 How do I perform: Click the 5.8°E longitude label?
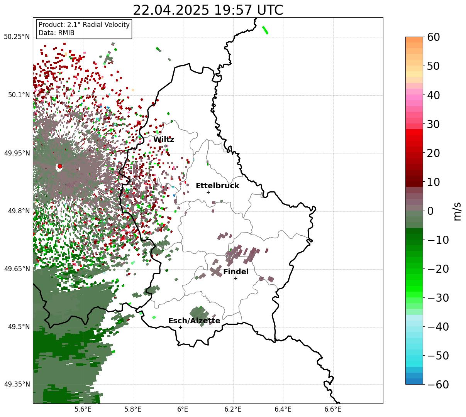133,409
